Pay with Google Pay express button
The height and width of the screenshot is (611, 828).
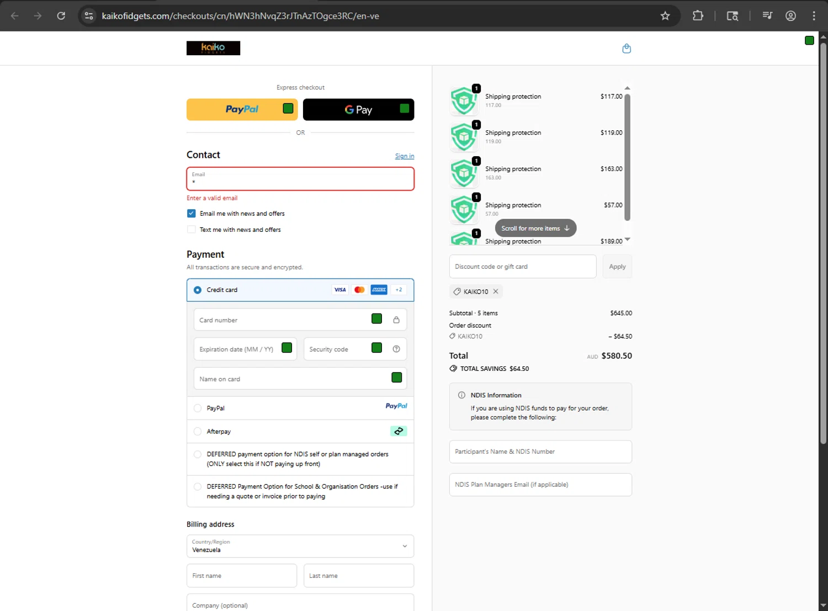click(358, 109)
